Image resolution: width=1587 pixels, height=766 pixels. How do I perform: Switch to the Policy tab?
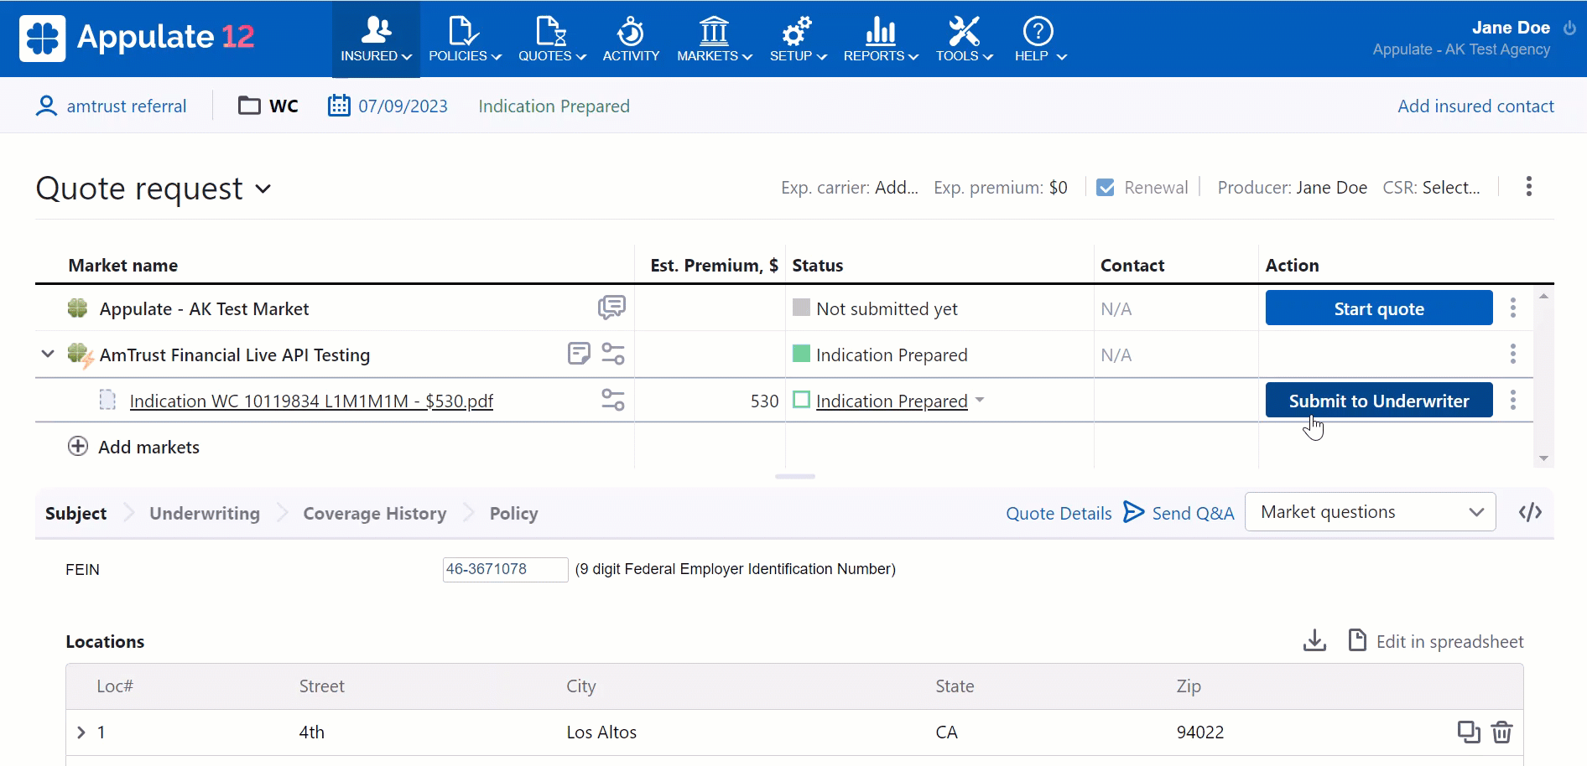tap(513, 514)
